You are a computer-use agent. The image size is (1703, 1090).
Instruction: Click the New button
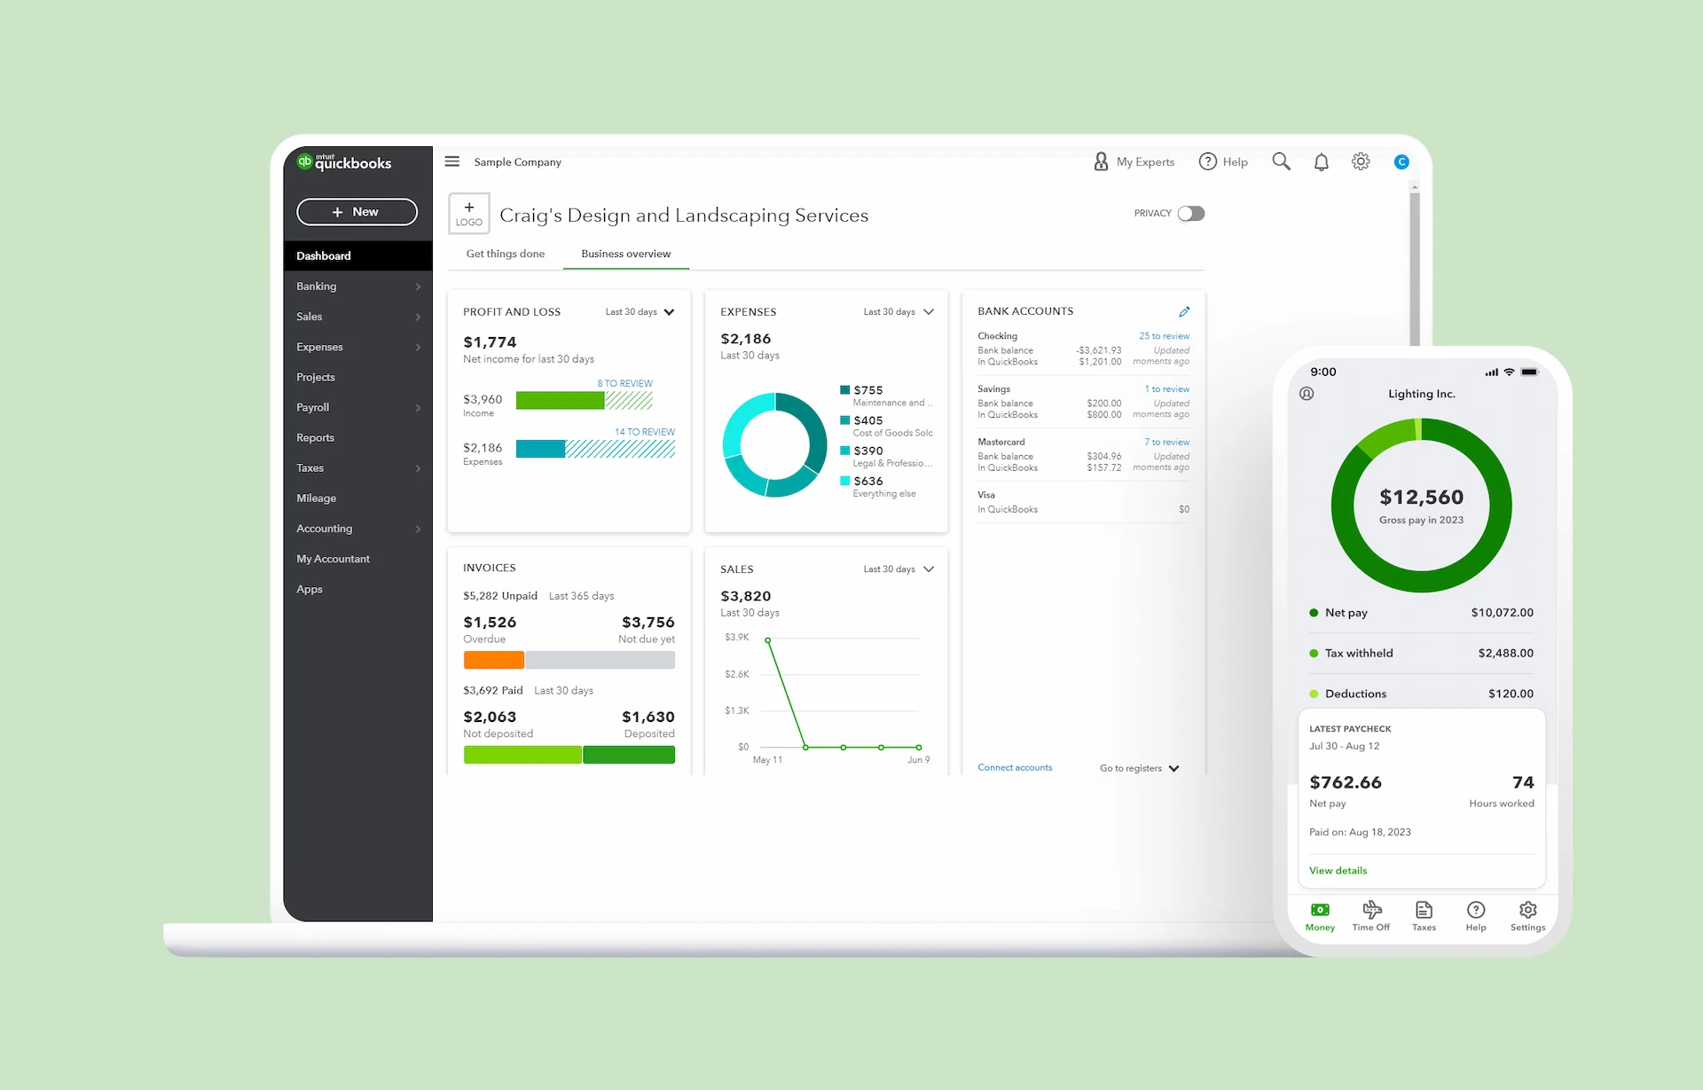tap(357, 212)
